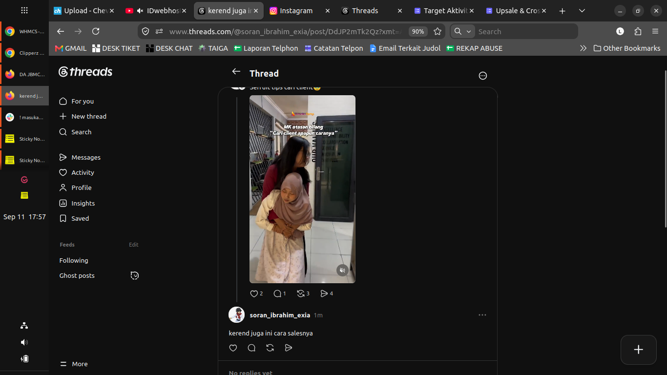
Task: Create new thread with floating plus button
Action: click(x=638, y=350)
